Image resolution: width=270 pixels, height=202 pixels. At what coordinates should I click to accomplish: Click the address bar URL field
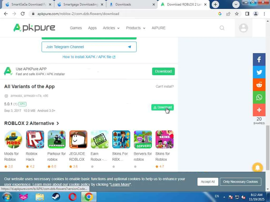point(124,14)
